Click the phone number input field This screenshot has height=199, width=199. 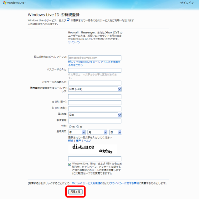pyautogui.click(x=95, y=96)
